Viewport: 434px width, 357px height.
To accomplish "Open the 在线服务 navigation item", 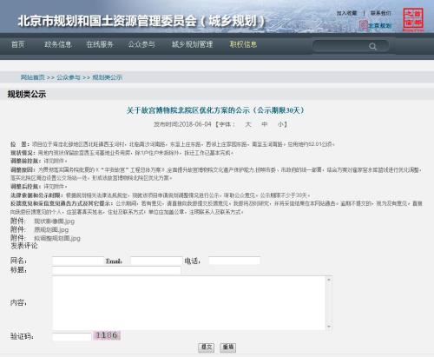I will (100, 44).
